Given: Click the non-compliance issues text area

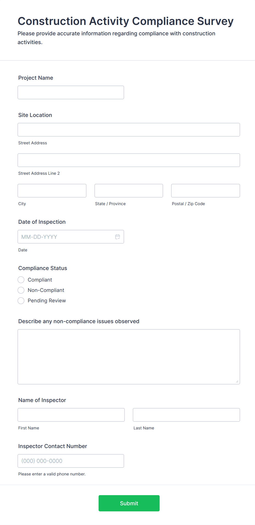Looking at the screenshot, I should pyautogui.click(x=129, y=356).
